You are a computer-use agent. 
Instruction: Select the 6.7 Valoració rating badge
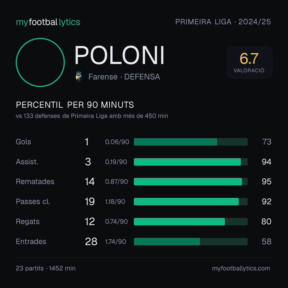click(x=249, y=62)
